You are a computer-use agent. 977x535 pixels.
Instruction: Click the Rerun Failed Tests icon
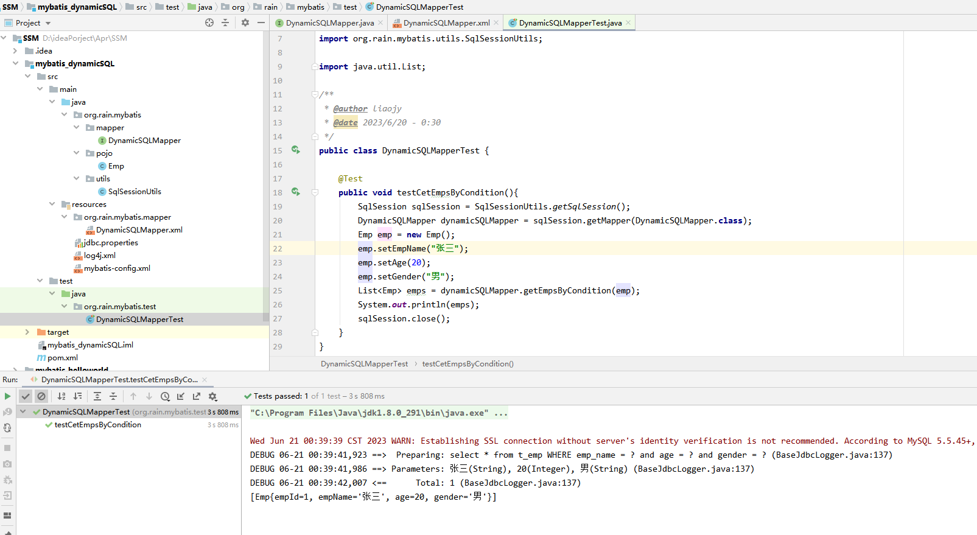point(7,412)
